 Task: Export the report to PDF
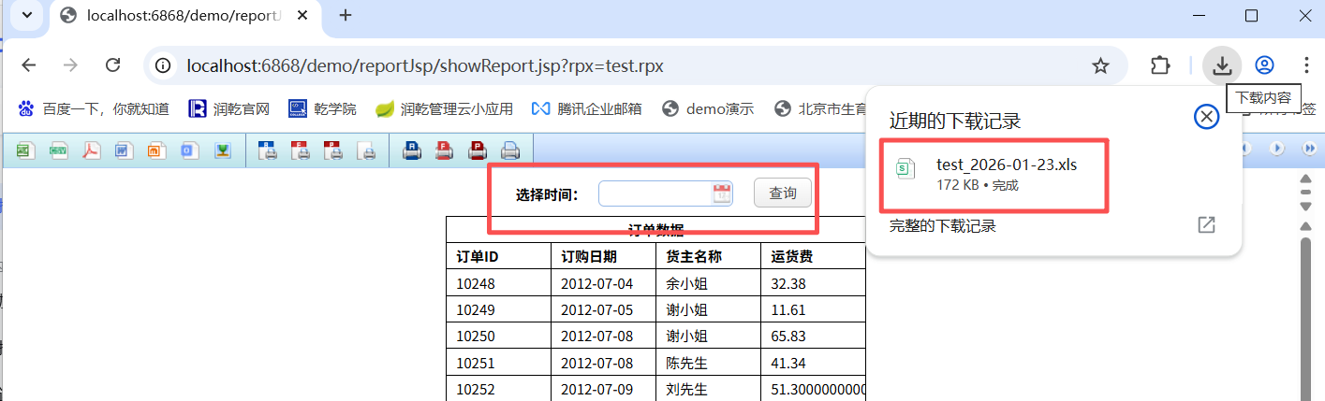tap(92, 150)
